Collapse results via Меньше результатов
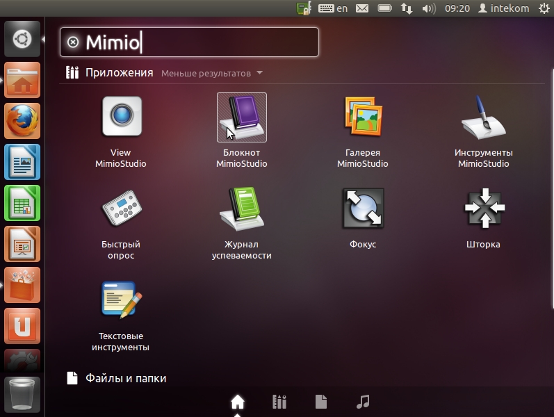The height and width of the screenshot is (417, 554). [x=211, y=73]
